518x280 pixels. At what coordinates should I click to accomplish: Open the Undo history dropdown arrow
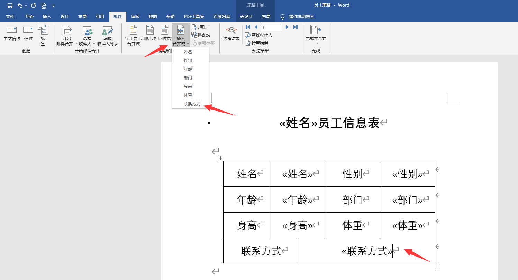point(26,6)
